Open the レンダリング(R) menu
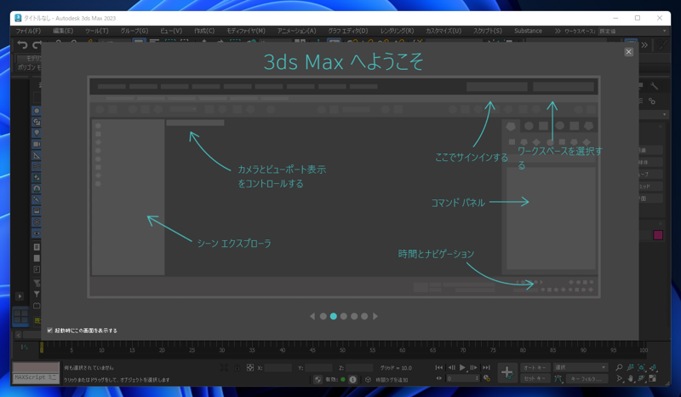 coord(397,31)
